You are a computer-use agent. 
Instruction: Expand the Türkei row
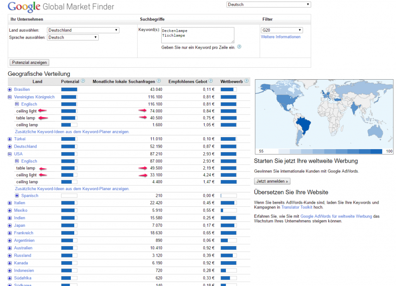(x=10, y=139)
